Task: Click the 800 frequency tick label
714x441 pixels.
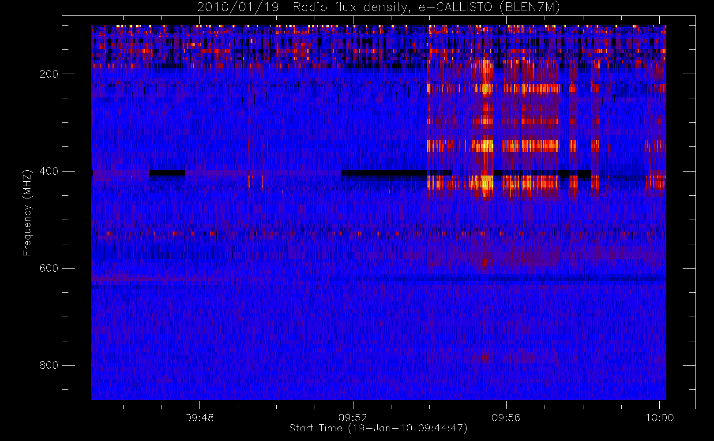Action: click(49, 365)
